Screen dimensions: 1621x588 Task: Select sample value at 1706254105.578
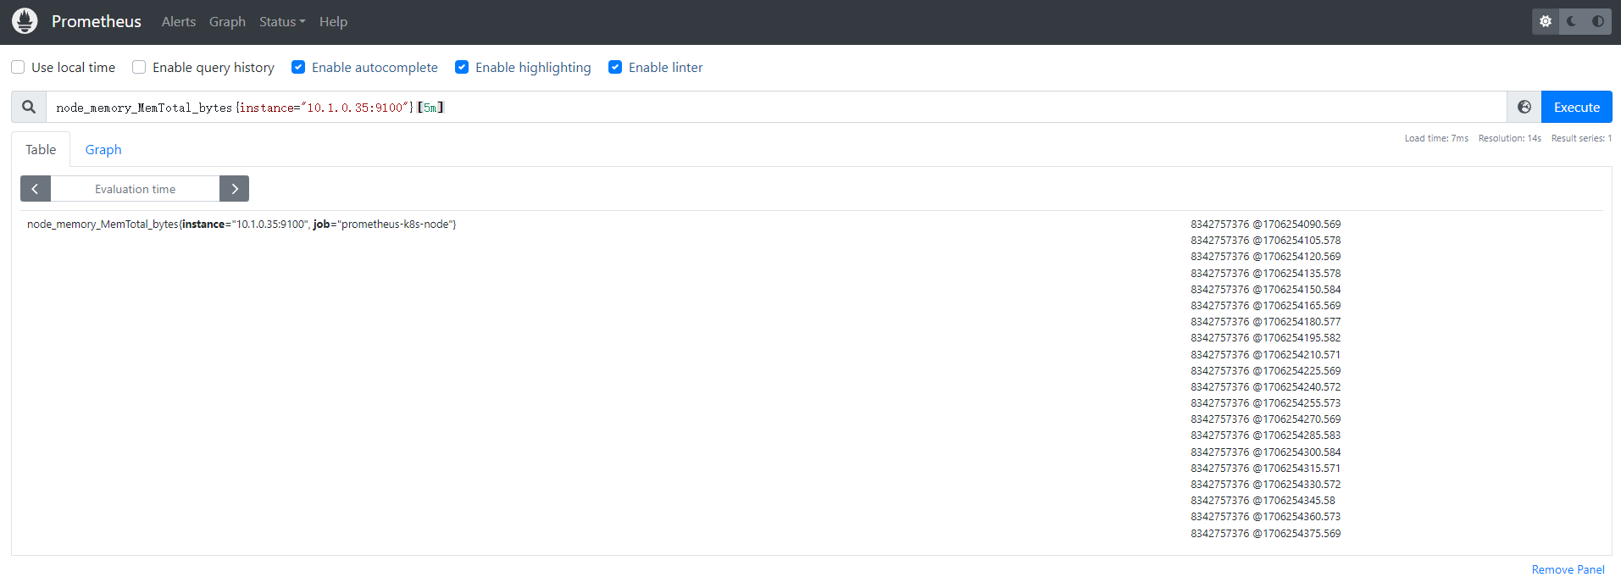coord(1266,241)
